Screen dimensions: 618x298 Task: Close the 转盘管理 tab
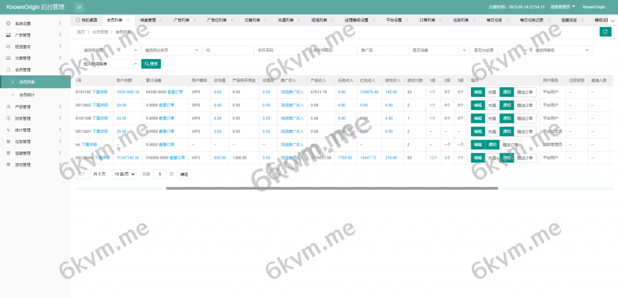(161, 20)
